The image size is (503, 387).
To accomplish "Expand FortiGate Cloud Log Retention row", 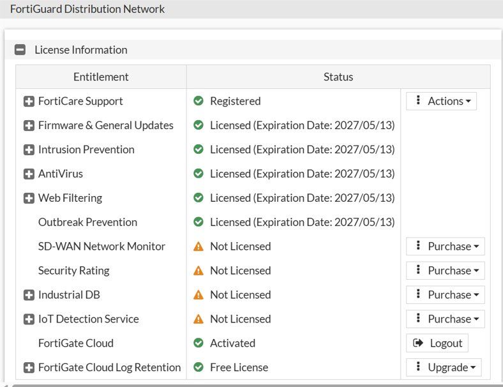I will [x=29, y=367].
